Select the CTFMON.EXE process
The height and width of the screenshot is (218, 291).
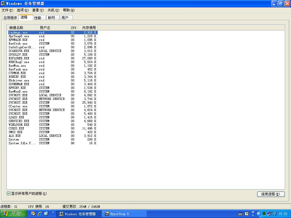tap(53, 73)
